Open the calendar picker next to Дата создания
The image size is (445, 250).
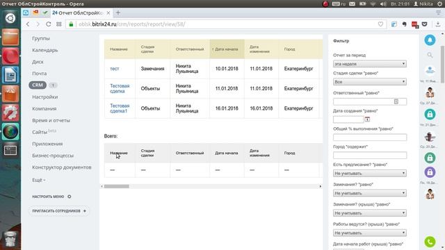coord(367,119)
